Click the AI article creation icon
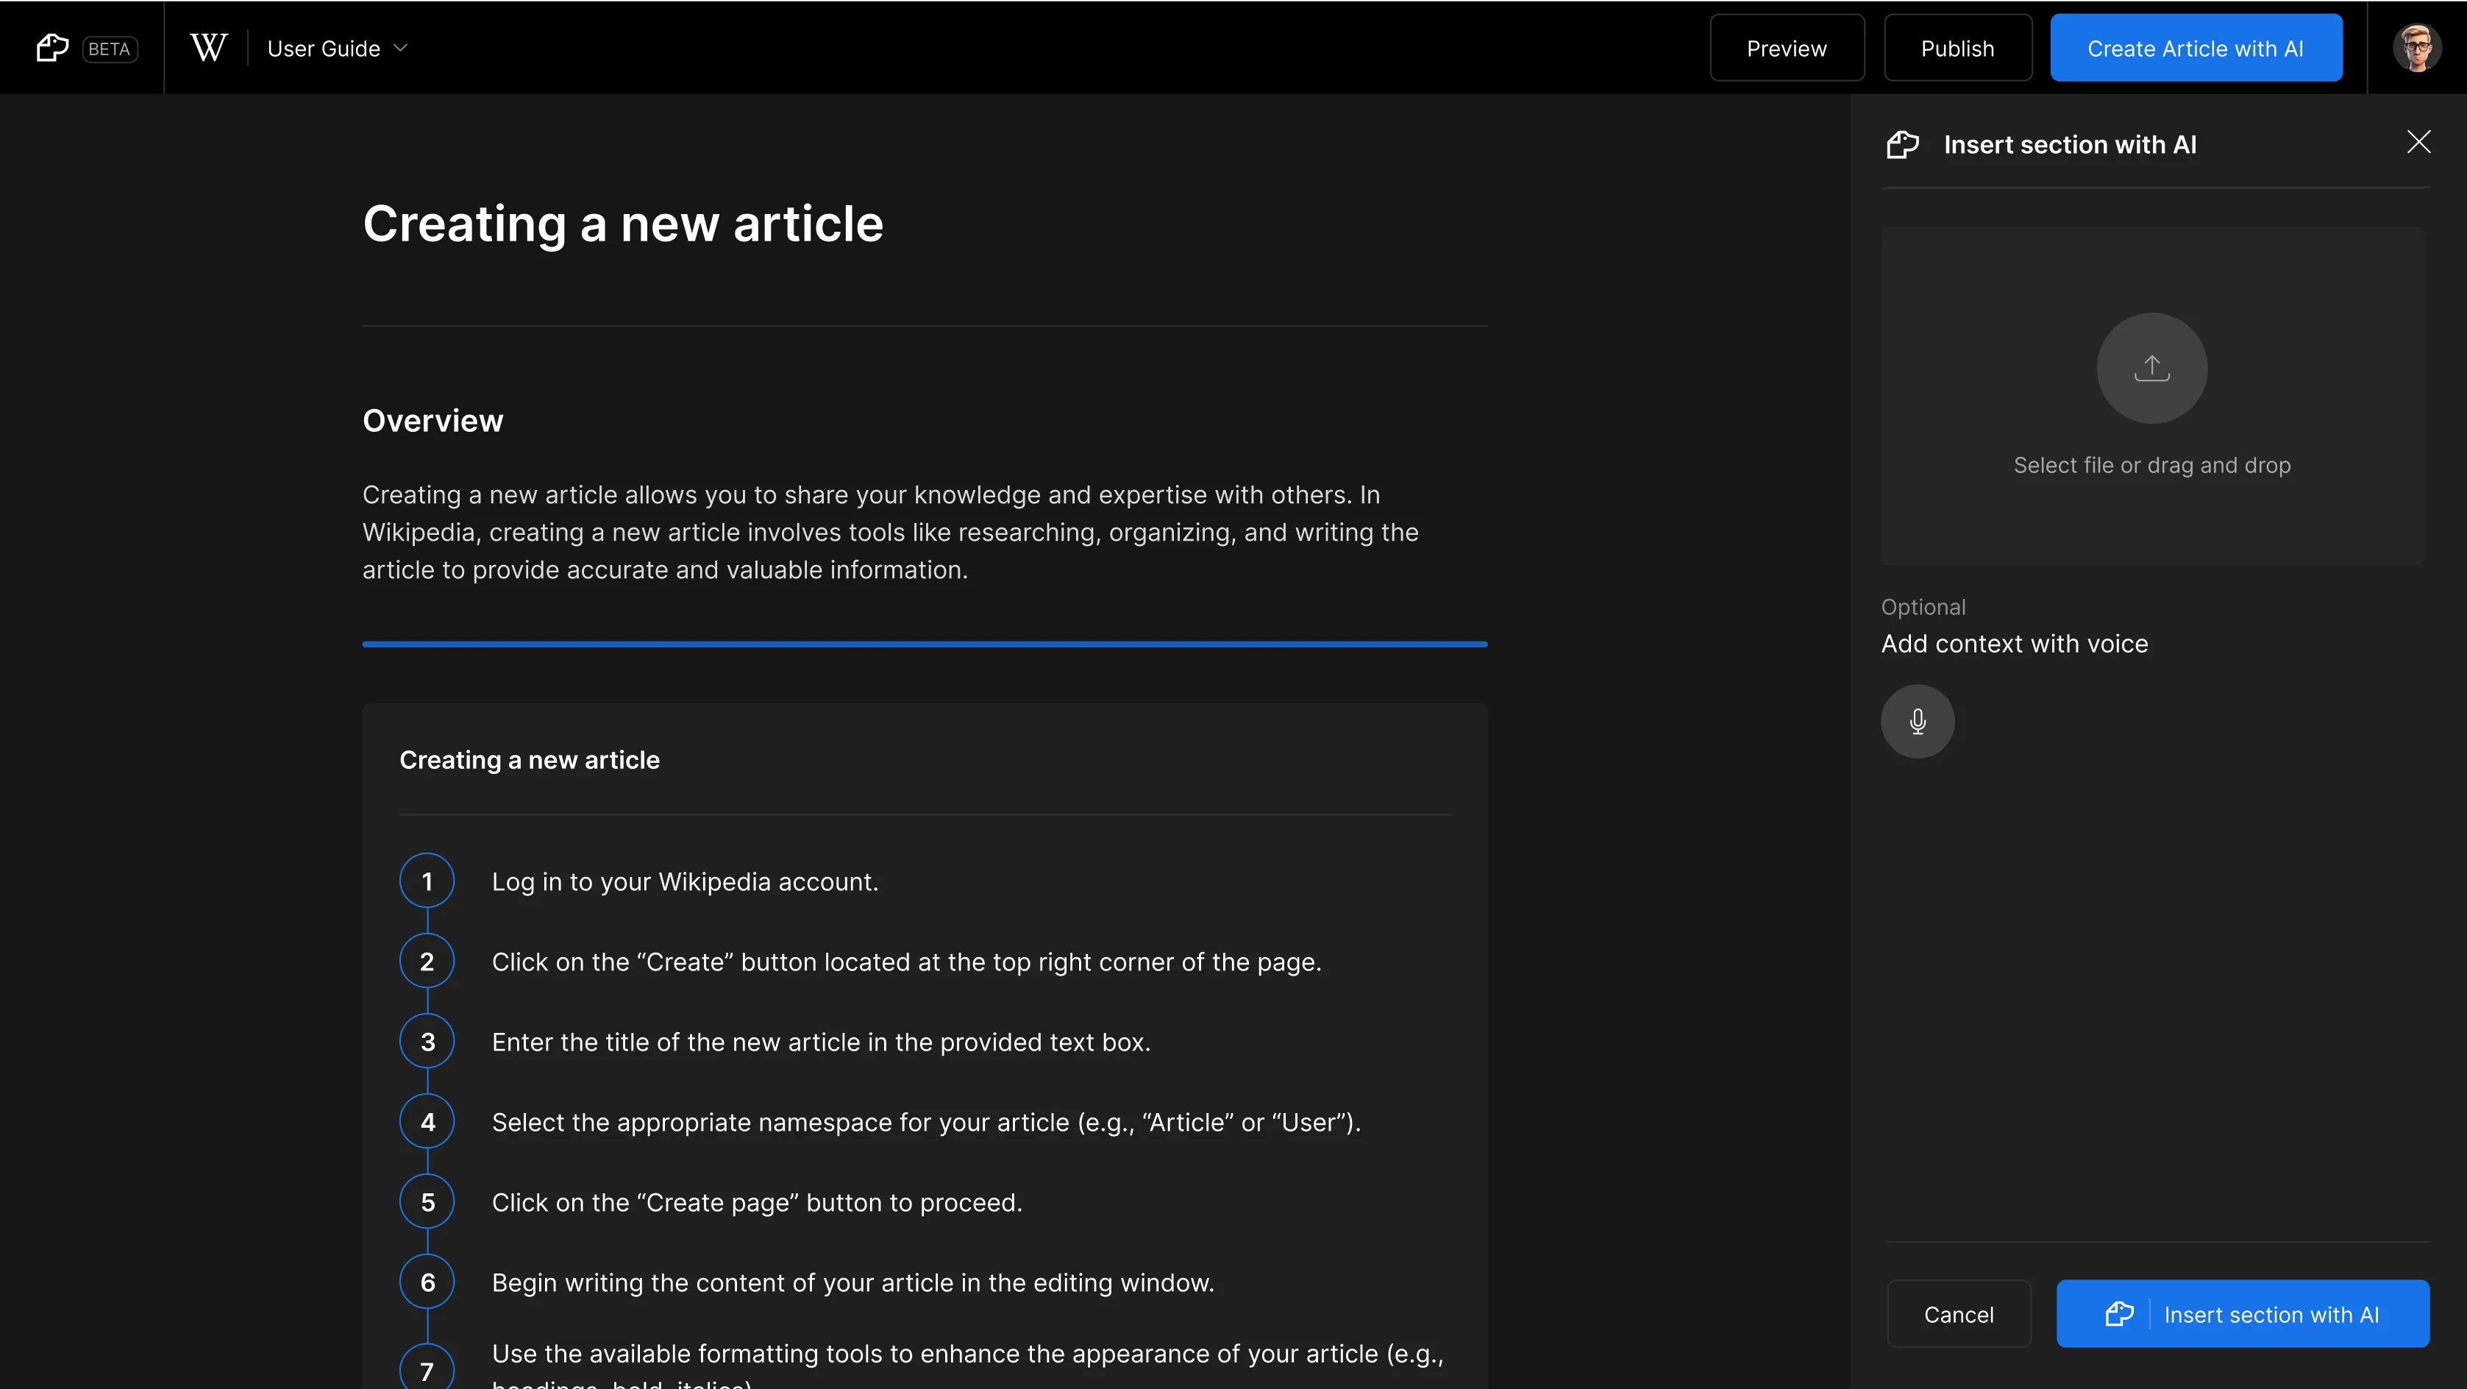Screen dimensions: 2467x1389 [51, 47]
